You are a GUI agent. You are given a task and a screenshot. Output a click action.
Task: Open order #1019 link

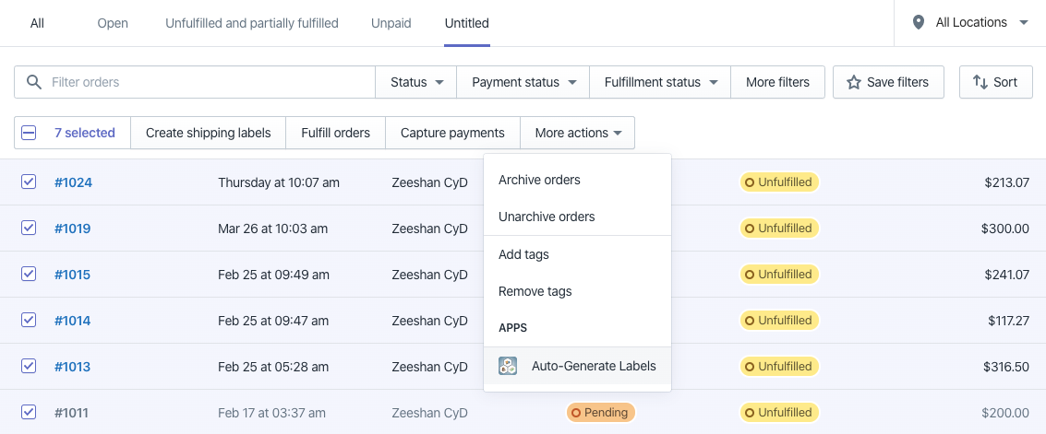pos(72,229)
